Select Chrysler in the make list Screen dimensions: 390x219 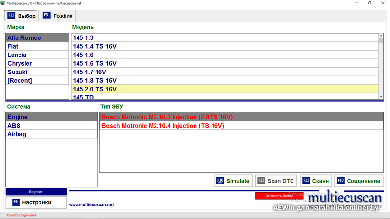click(38, 64)
